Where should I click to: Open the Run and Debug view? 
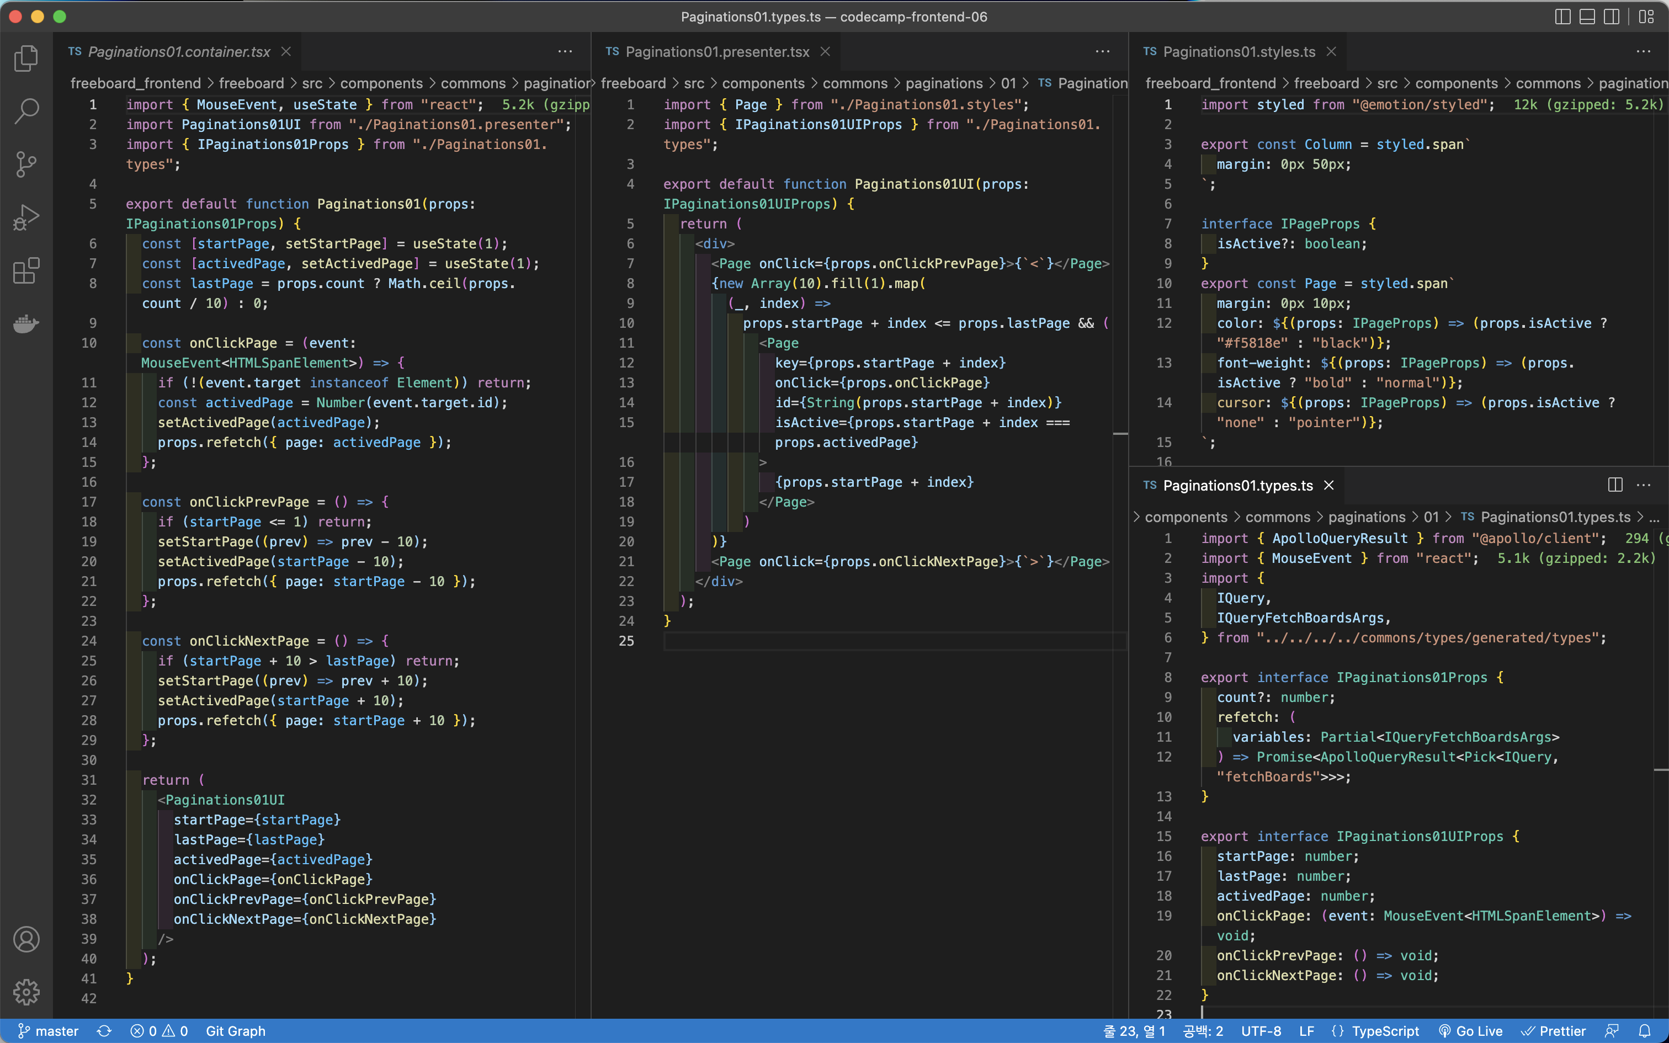tap(26, 217)
